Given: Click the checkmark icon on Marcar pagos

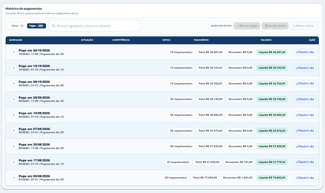Looking at the screenshot, I should point(238,26).
